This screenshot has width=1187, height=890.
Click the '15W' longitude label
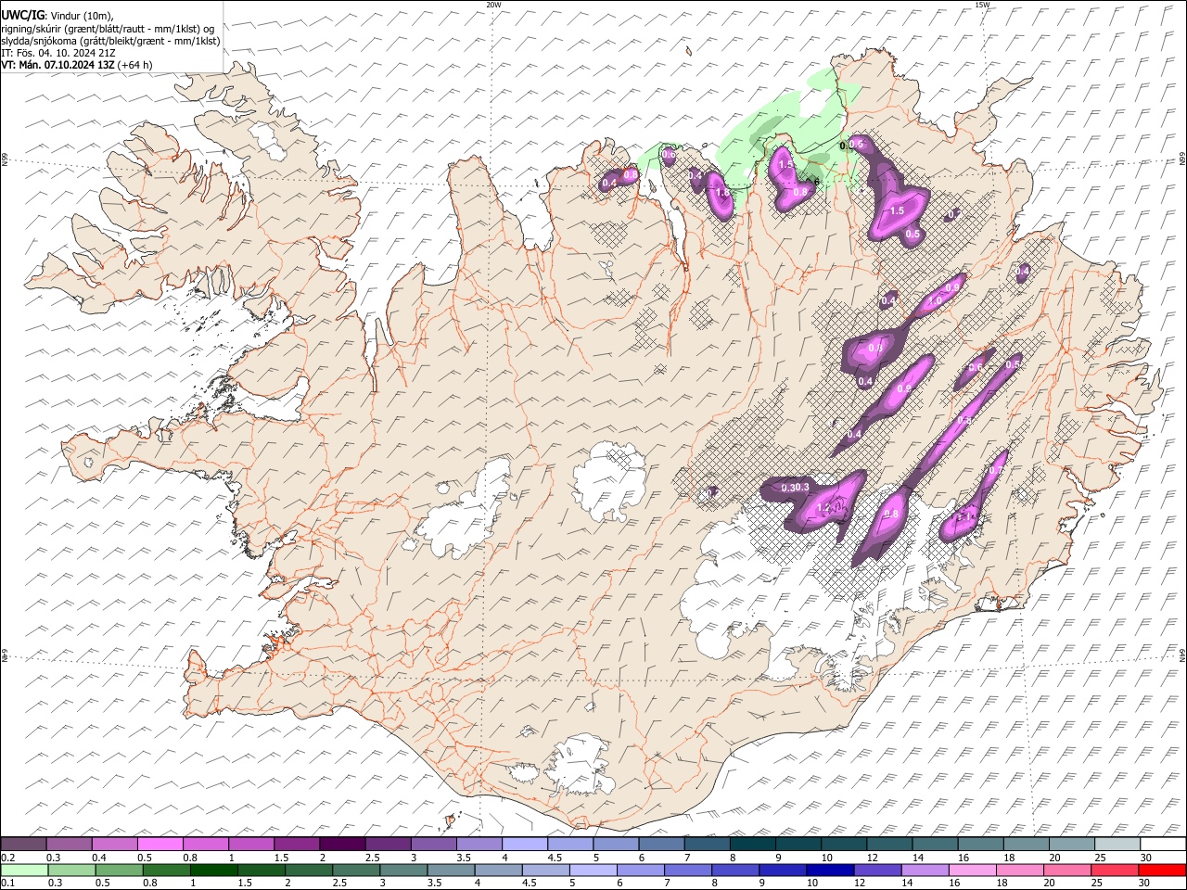[x=983, y=5]
